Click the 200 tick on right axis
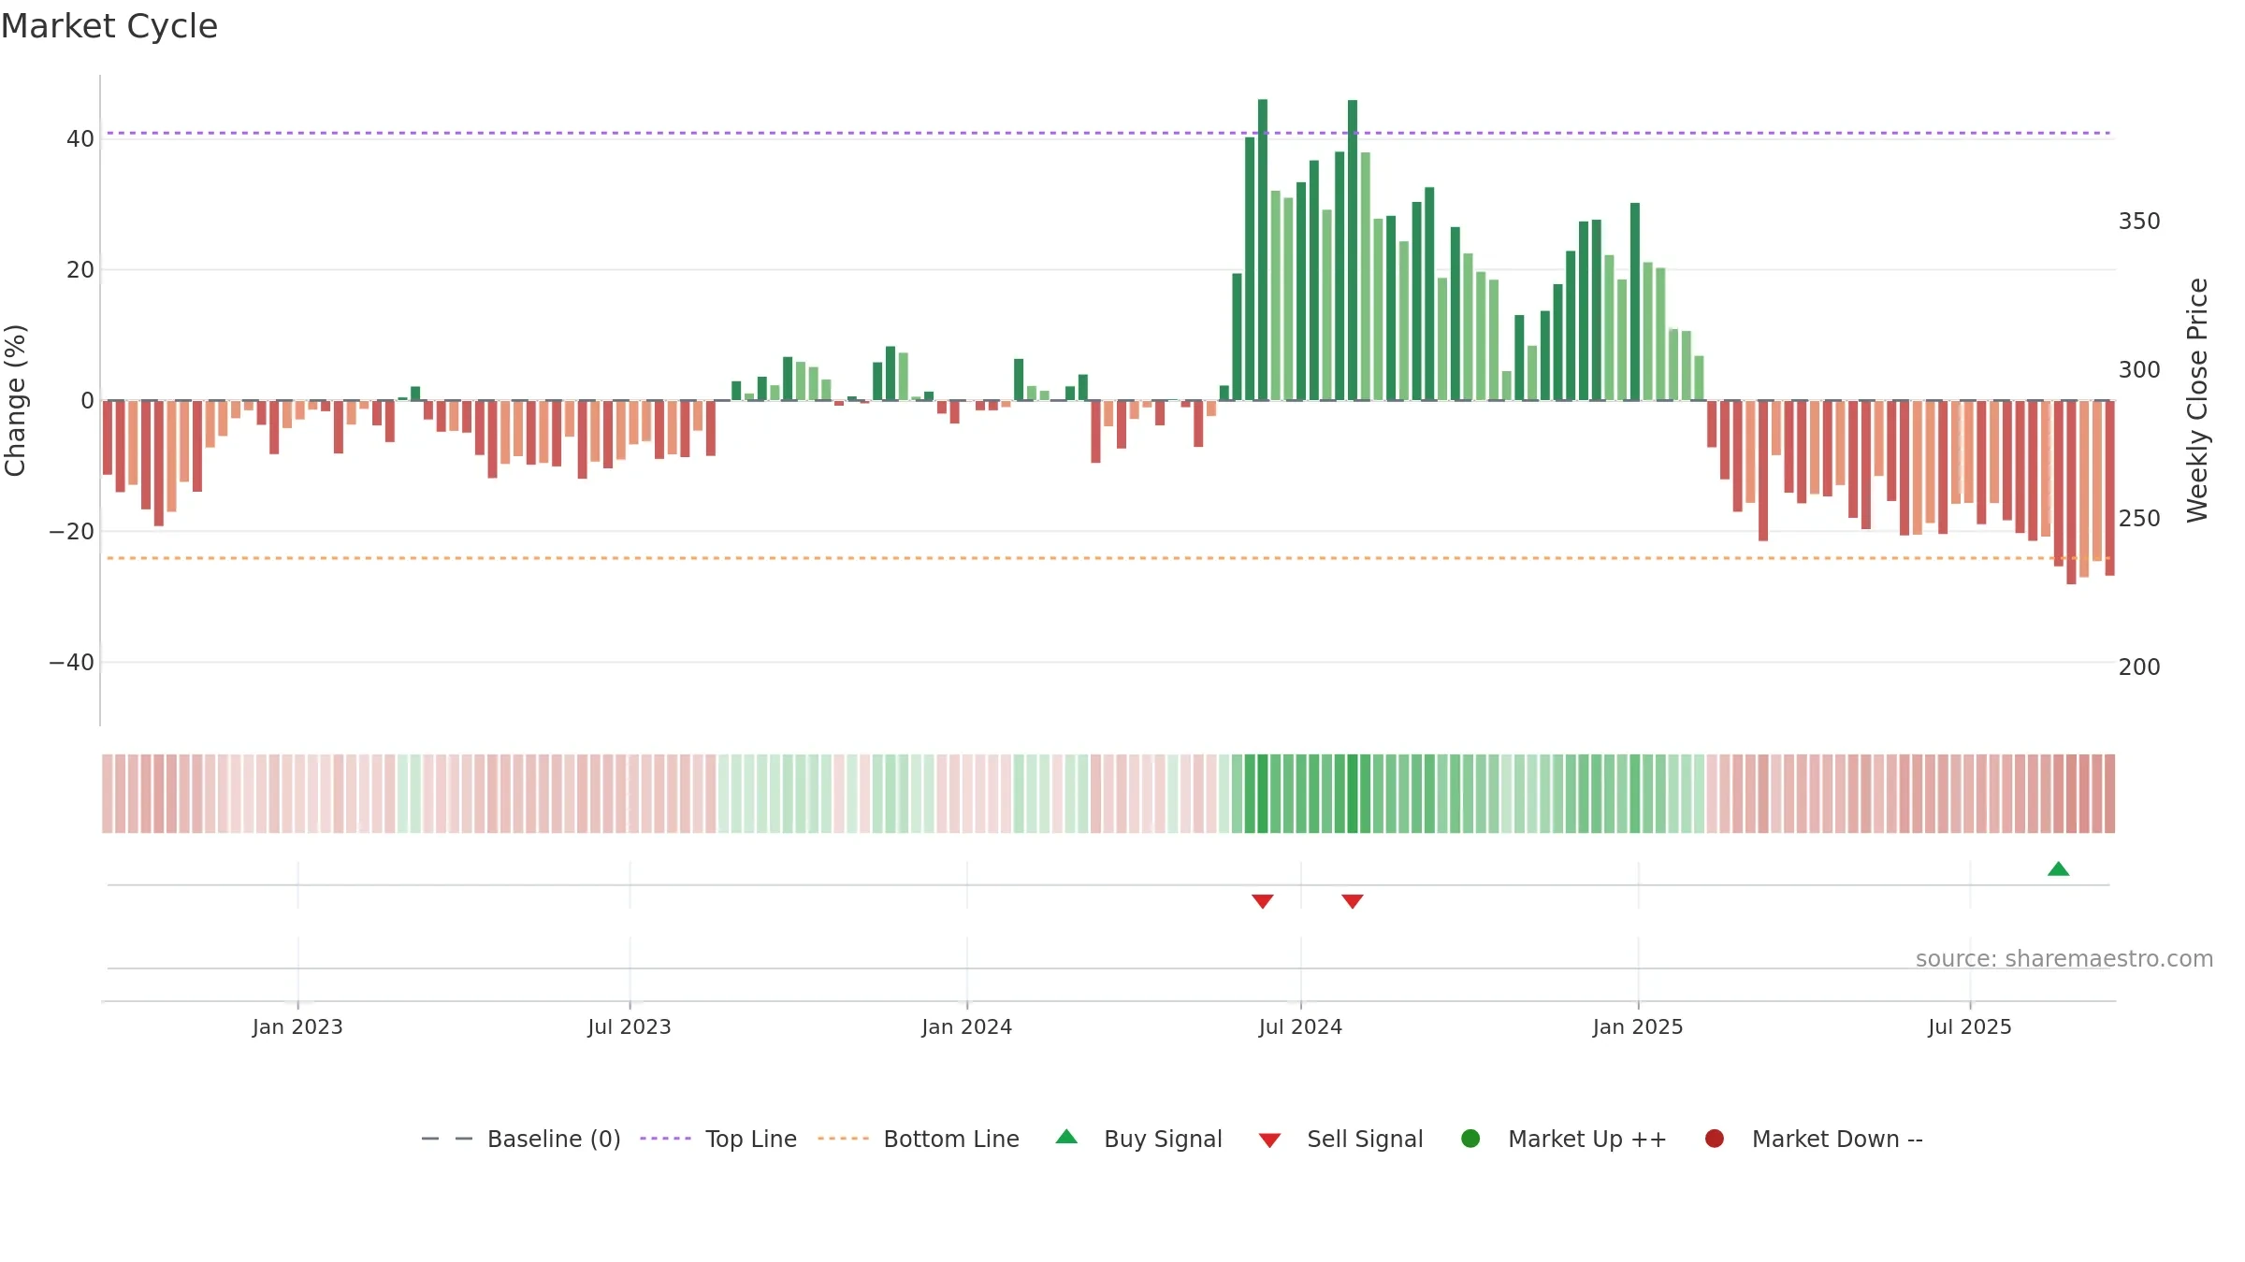The image size is (2245, 1262). pos(2139,667)
